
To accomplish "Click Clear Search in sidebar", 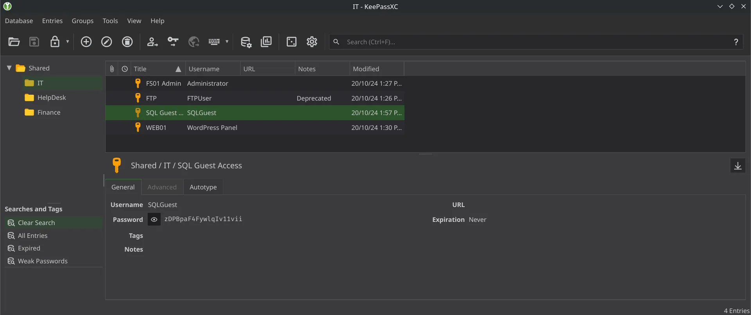I will click(53, 223).
